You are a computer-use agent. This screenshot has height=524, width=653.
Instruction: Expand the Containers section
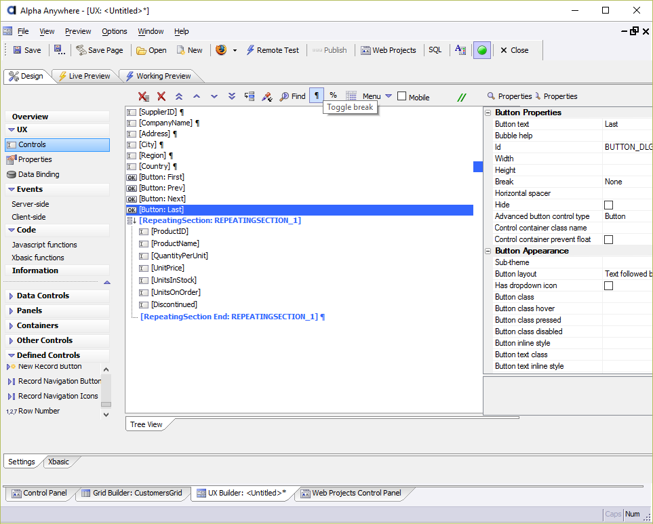tap(12, 326)
